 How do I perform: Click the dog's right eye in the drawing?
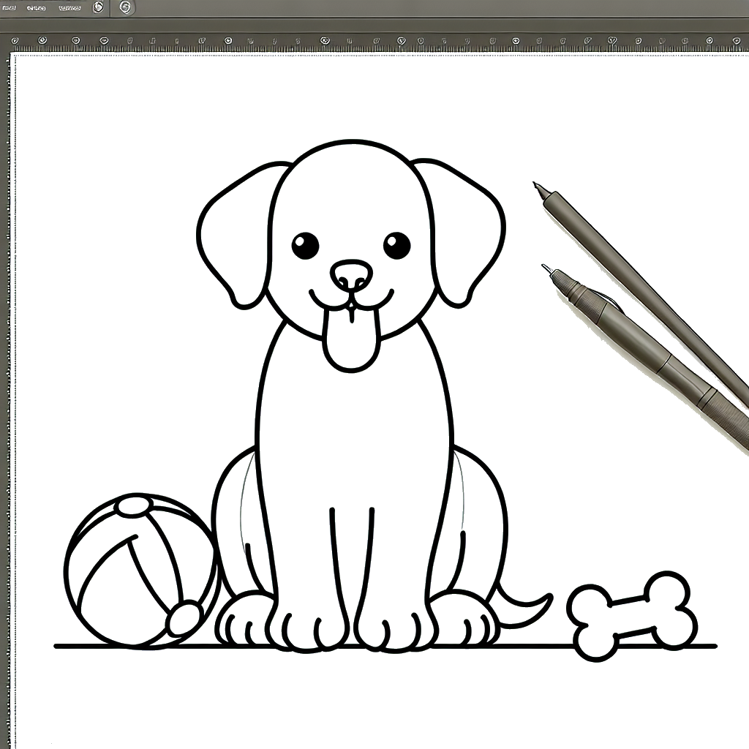click(397, 246)
